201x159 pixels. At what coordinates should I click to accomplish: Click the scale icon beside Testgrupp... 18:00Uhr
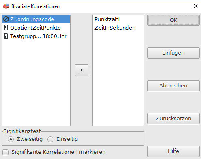(6, 36)
